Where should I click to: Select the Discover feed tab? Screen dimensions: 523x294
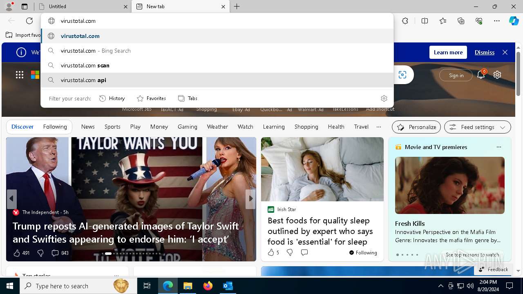point(22,127)
